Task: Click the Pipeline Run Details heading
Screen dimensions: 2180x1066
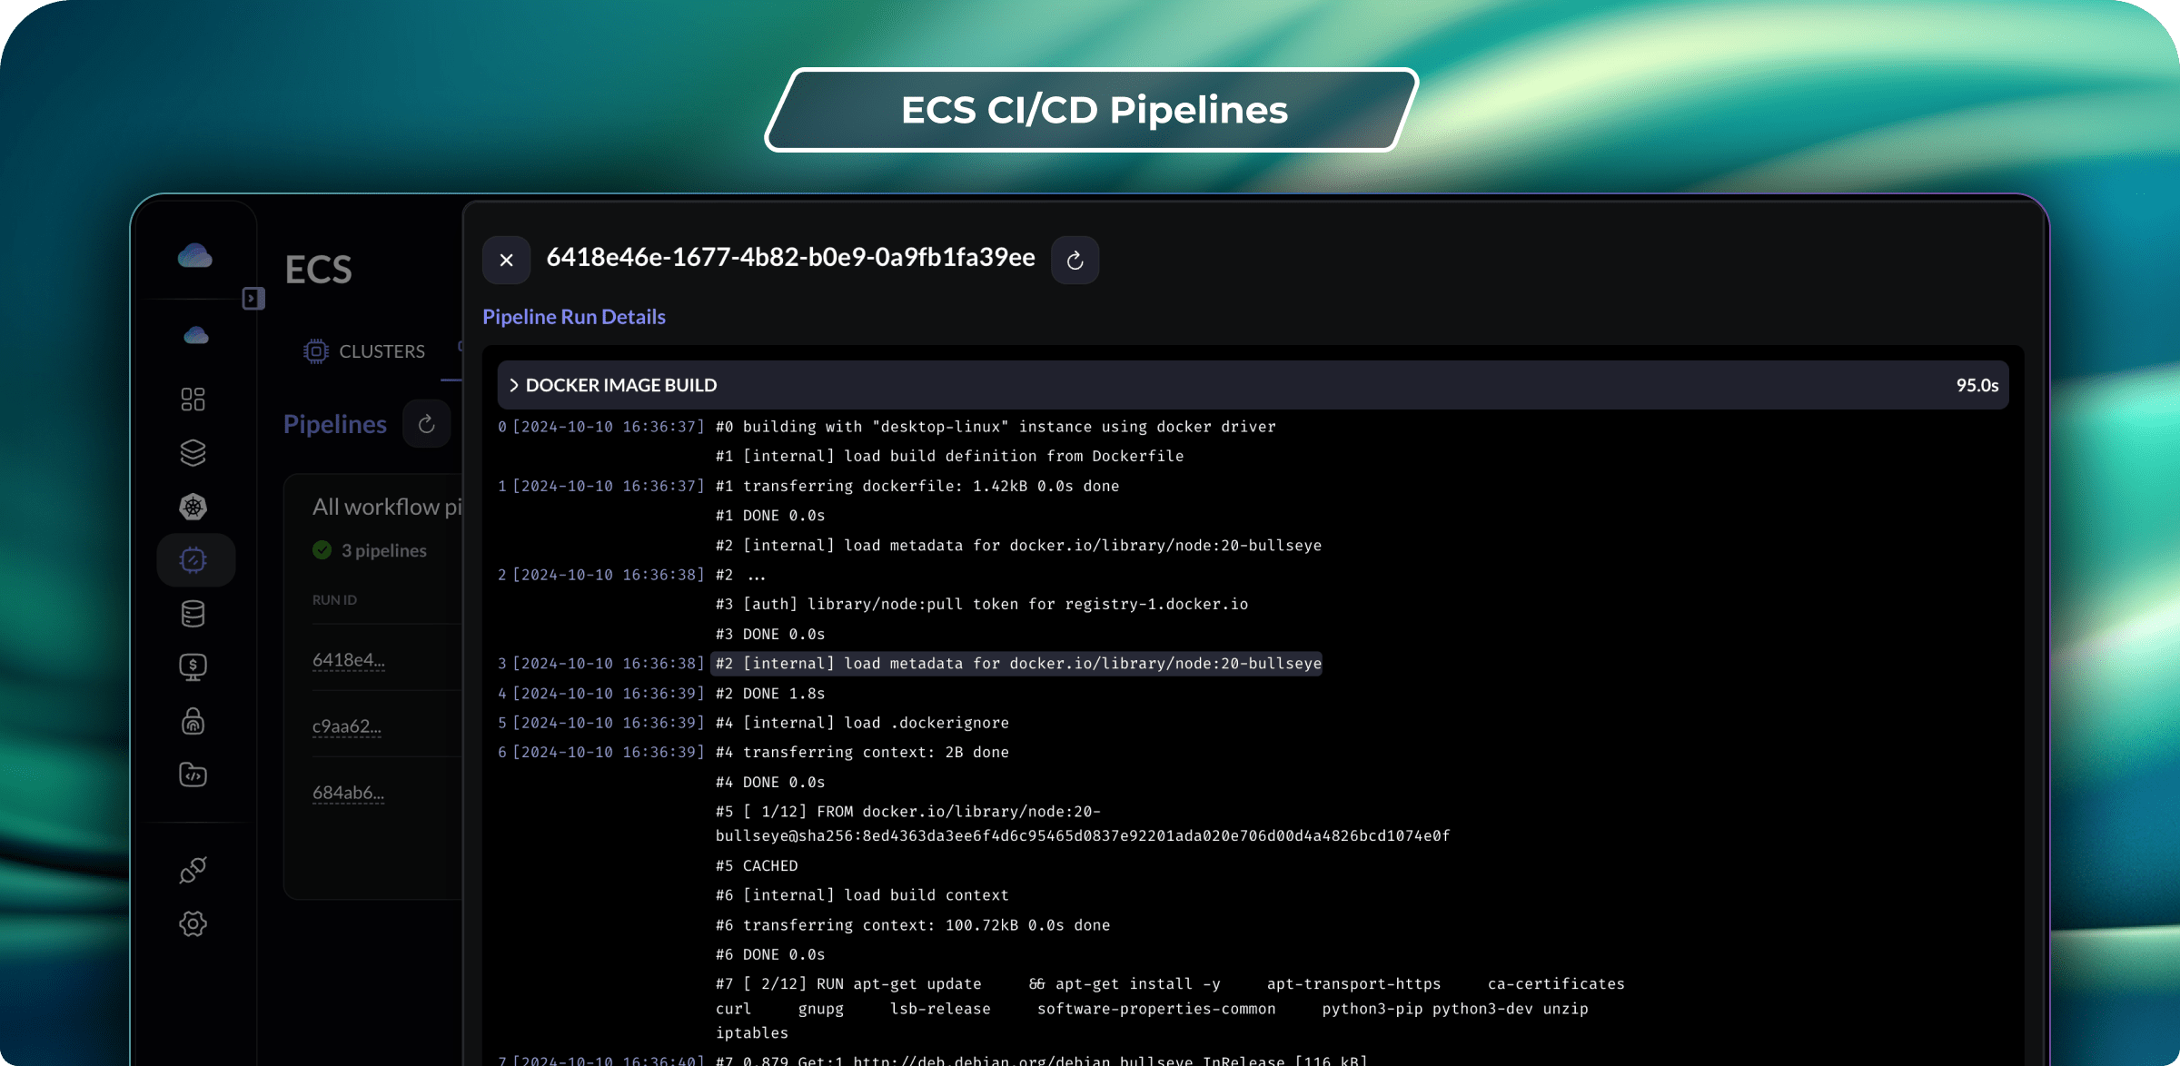Action: click(x=573, y=317)
